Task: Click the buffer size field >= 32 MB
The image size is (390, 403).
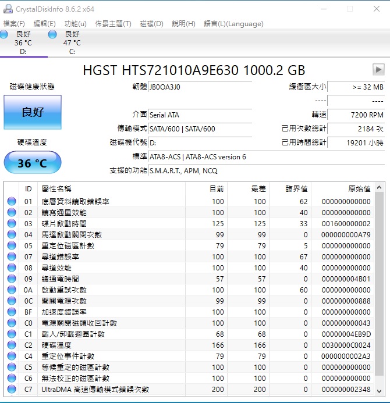Action: tap(356, 87)
